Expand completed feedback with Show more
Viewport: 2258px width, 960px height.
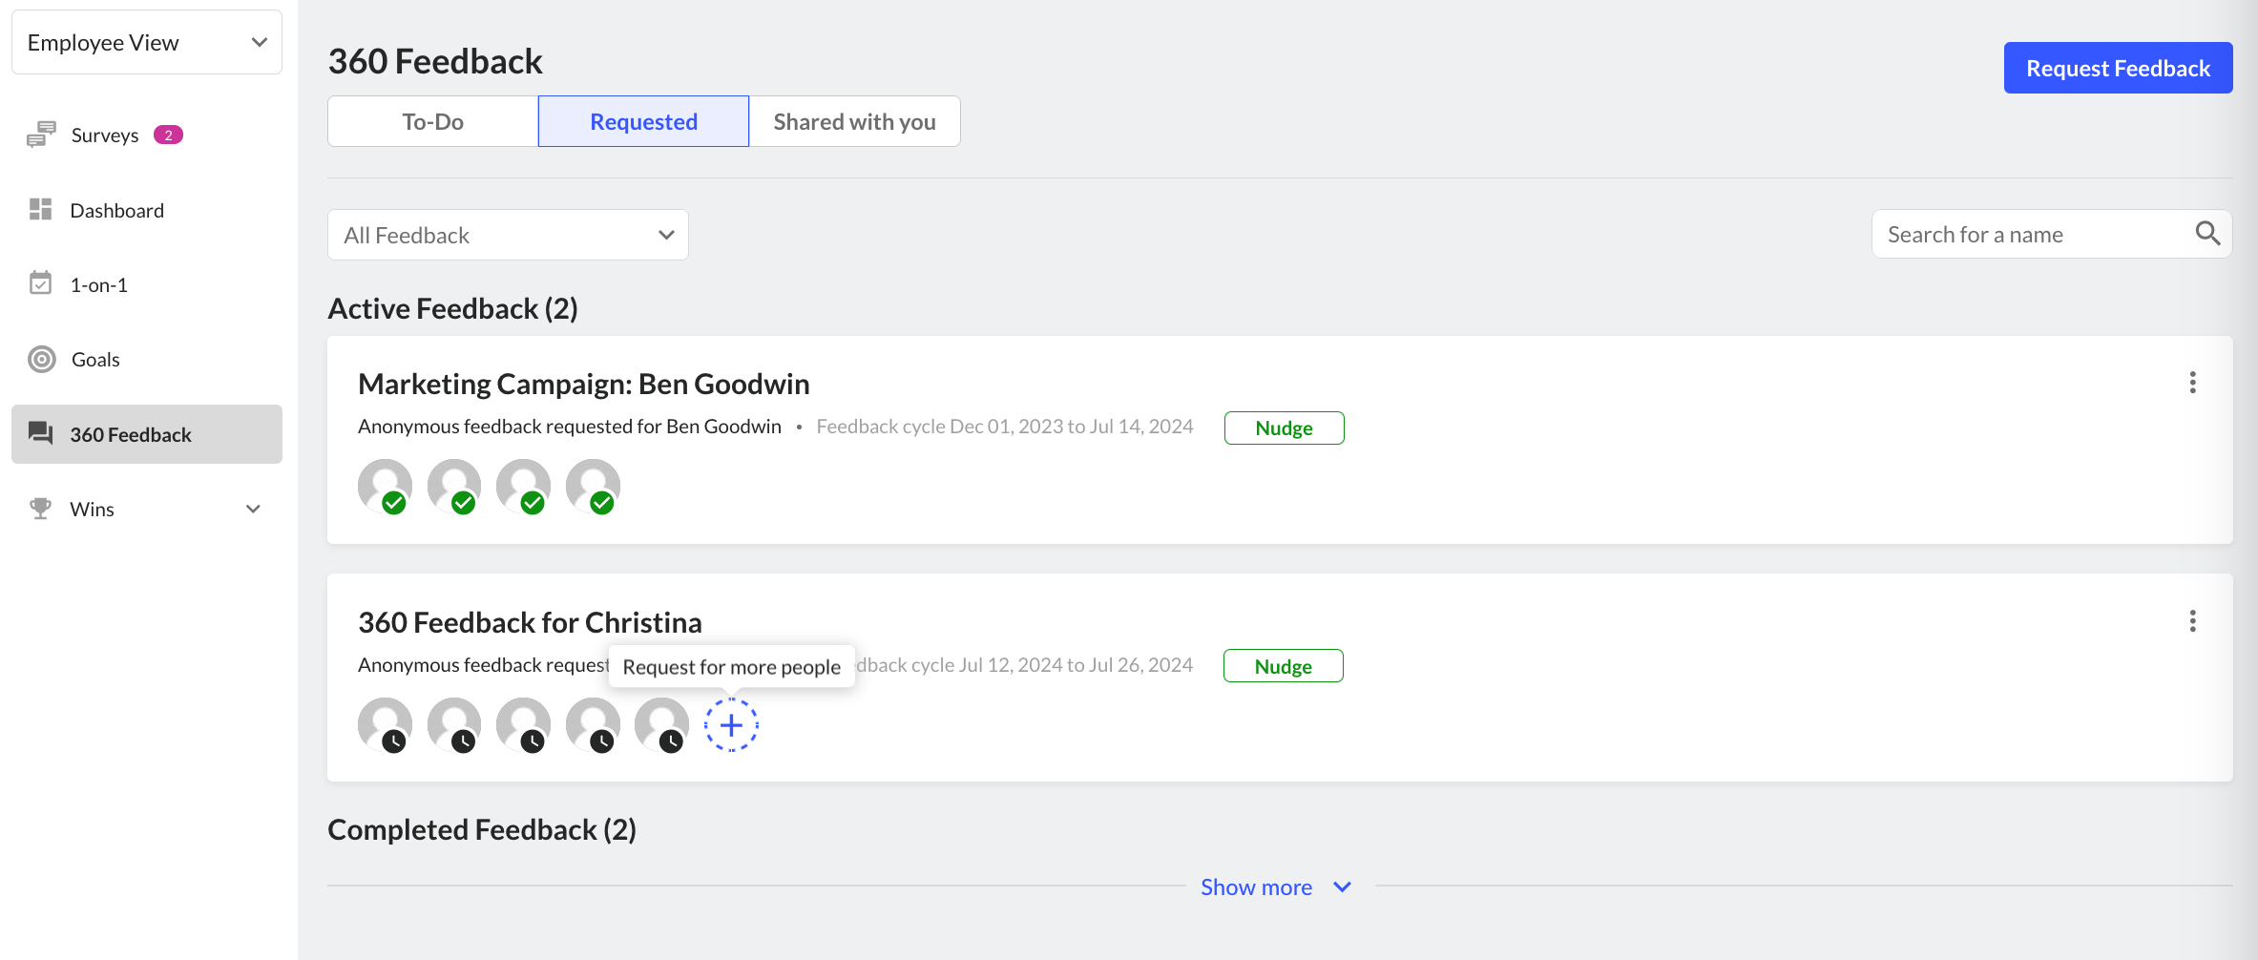tap(1276, 887)
